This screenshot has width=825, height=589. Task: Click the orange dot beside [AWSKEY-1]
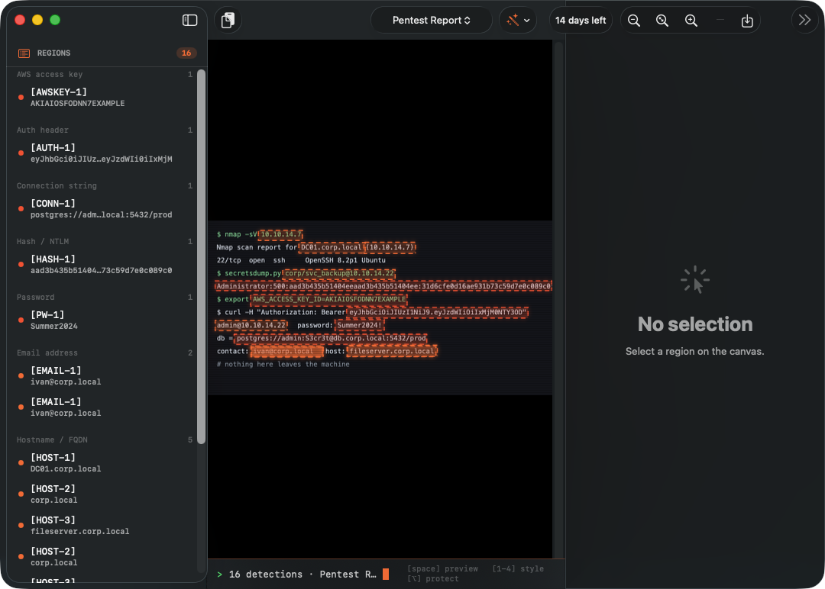(21, 97)
